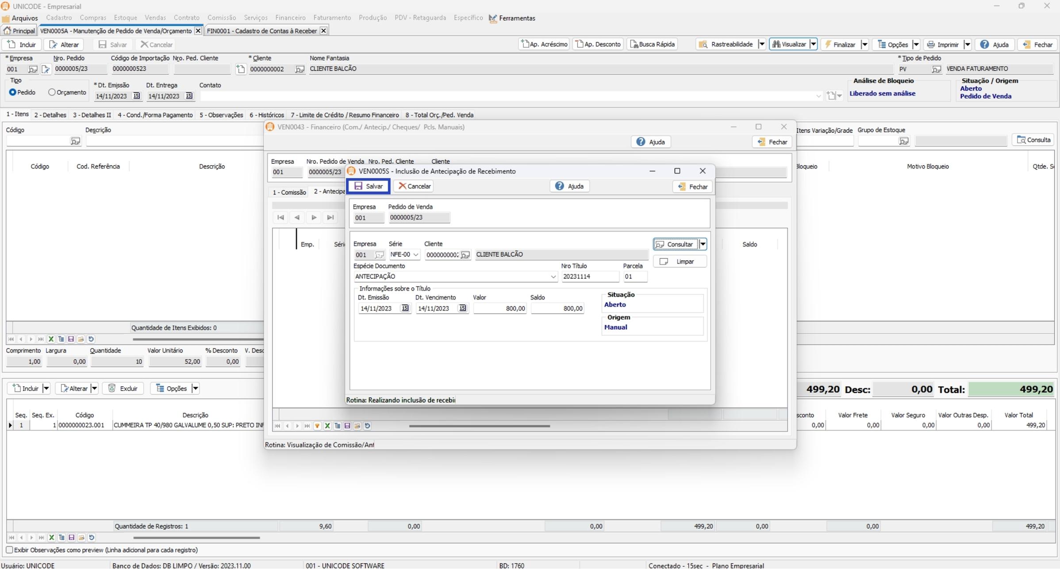Click the Valor input field
Image resolution: width=1060 pixels, height=569 pixels.
(499, 308)
